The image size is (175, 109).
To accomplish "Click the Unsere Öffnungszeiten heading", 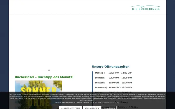I will tap(111, 67).
